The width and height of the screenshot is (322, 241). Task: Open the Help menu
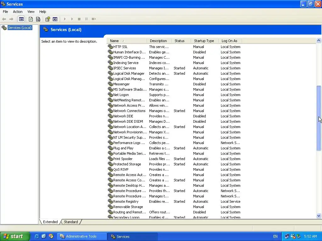coord(42,12)
